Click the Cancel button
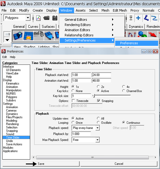The image size is (160, 169). coord(119,164)
